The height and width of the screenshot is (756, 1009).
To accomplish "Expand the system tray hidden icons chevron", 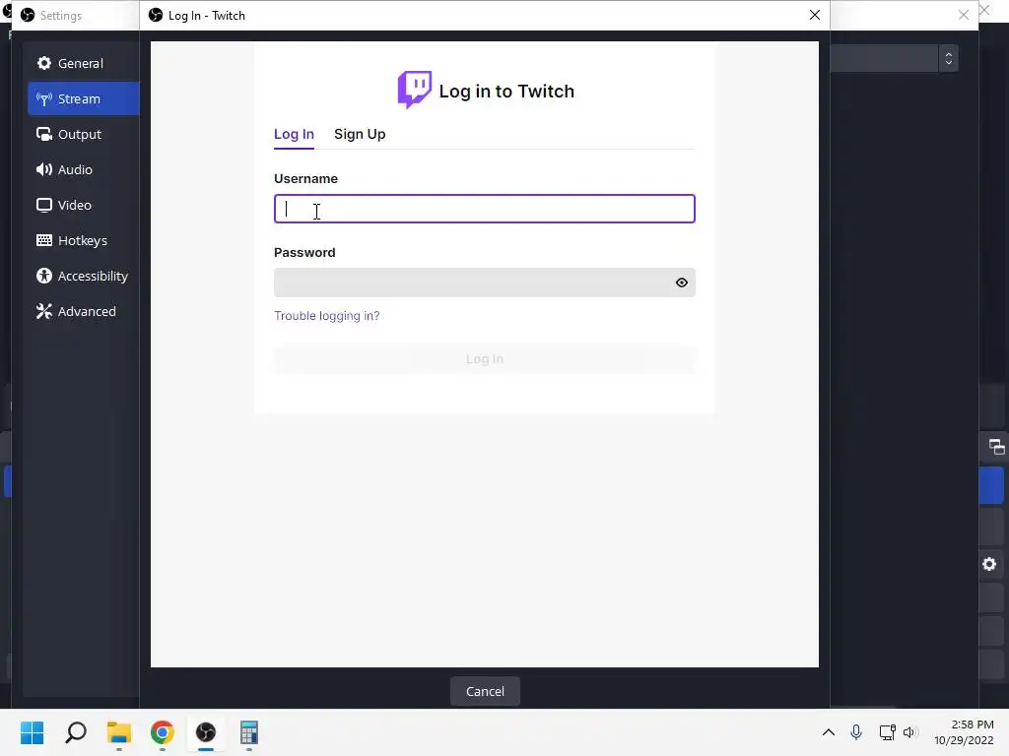I will point(828,732).
